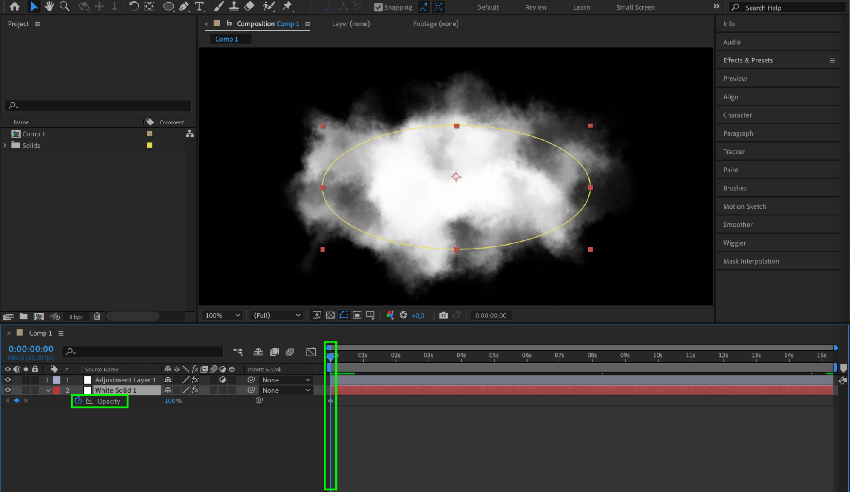Open the 100% magnification dropdown

click(222, 315)
